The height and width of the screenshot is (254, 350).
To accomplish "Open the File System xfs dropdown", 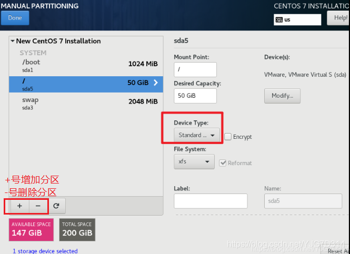I will tap(194, 161).
